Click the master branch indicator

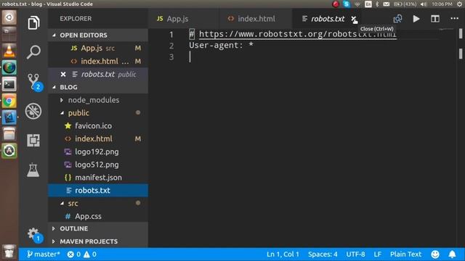coord(44,254)
